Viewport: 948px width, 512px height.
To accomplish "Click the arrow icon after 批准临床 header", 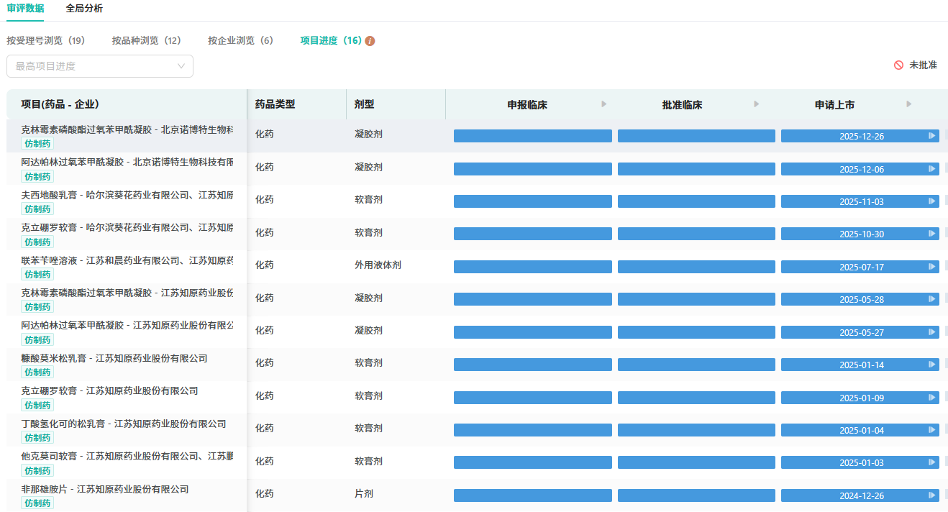I will pyautogui.click(x=756, y=104).
